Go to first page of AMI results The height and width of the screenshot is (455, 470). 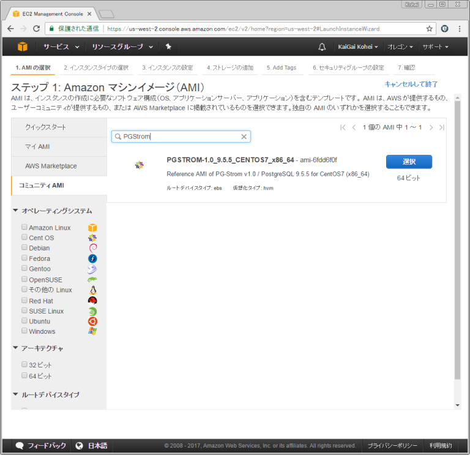343,127
